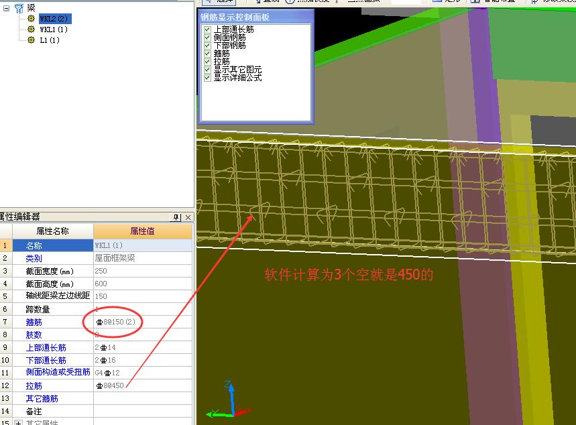Screen dimensions: 576x425
Task: Click the funnel icon beside 梁
Action: [19, 8]
